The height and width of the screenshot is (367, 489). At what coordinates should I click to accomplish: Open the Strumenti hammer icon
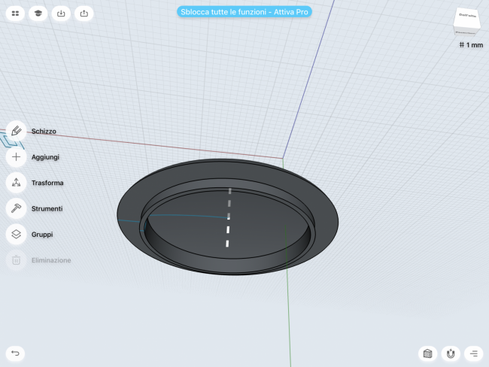coord(17,208)
